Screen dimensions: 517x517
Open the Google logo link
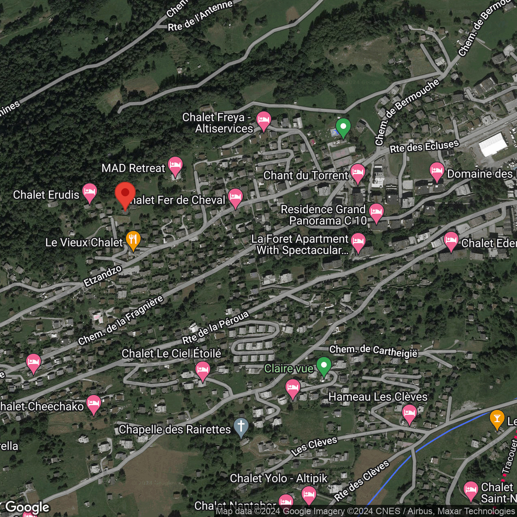pyautogui.click(x=27, y=507)
